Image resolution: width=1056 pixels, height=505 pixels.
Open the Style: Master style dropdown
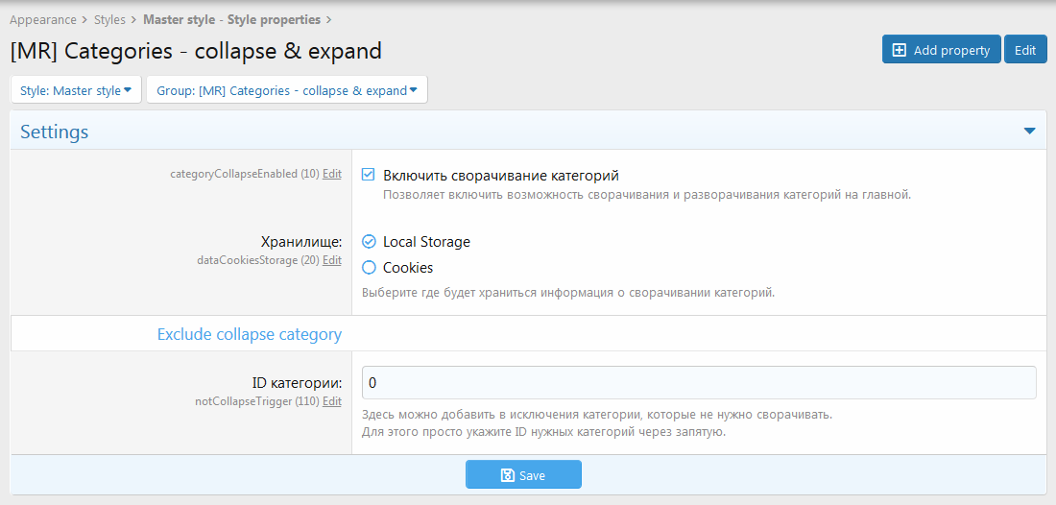coord(75,90)
